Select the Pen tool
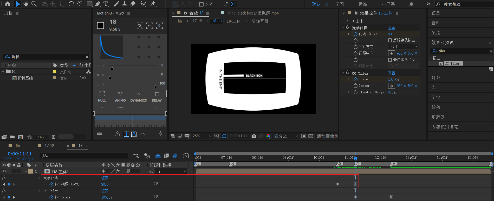Screen dimensions: 494x201 [x=98, y=4]
